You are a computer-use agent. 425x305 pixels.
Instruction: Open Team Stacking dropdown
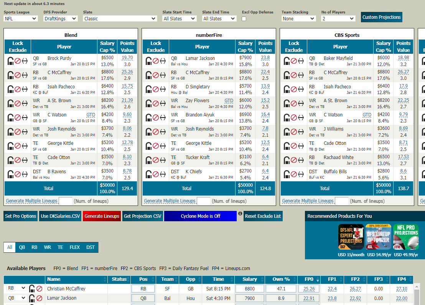coord(299,18)
